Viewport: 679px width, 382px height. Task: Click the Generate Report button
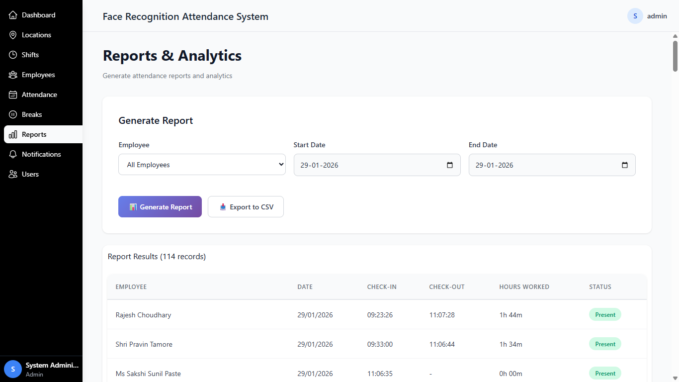pos(160,206)
